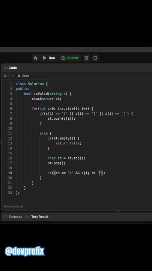Click the line 7 opening bracket condition
152x271 pixels.
tap(86, 114)
